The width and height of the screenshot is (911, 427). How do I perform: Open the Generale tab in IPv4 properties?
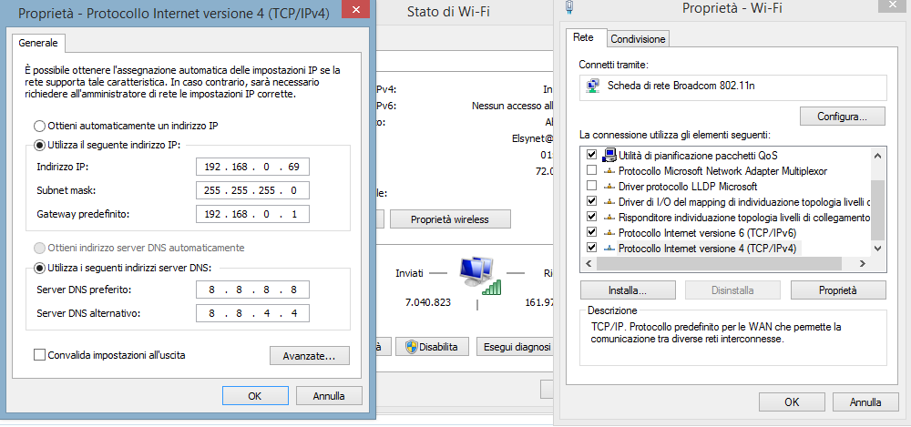(x=38, y=43)
